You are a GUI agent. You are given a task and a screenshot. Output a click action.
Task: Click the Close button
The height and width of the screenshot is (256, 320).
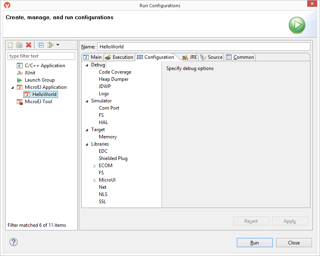point(294,243)
